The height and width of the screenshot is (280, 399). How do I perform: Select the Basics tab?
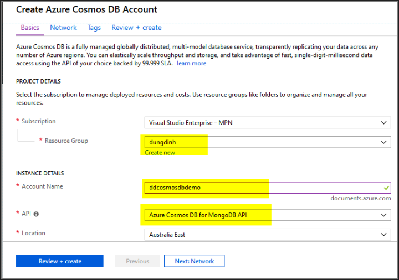pyautogui.click(x=30, y=28)
